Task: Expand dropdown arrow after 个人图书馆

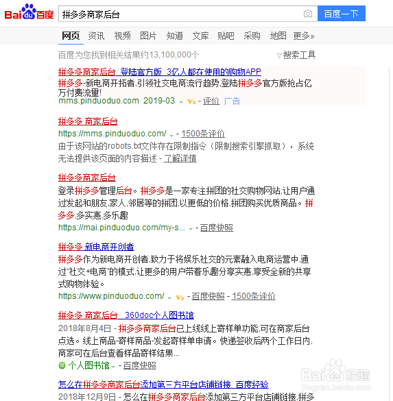Action: (113, 367)
